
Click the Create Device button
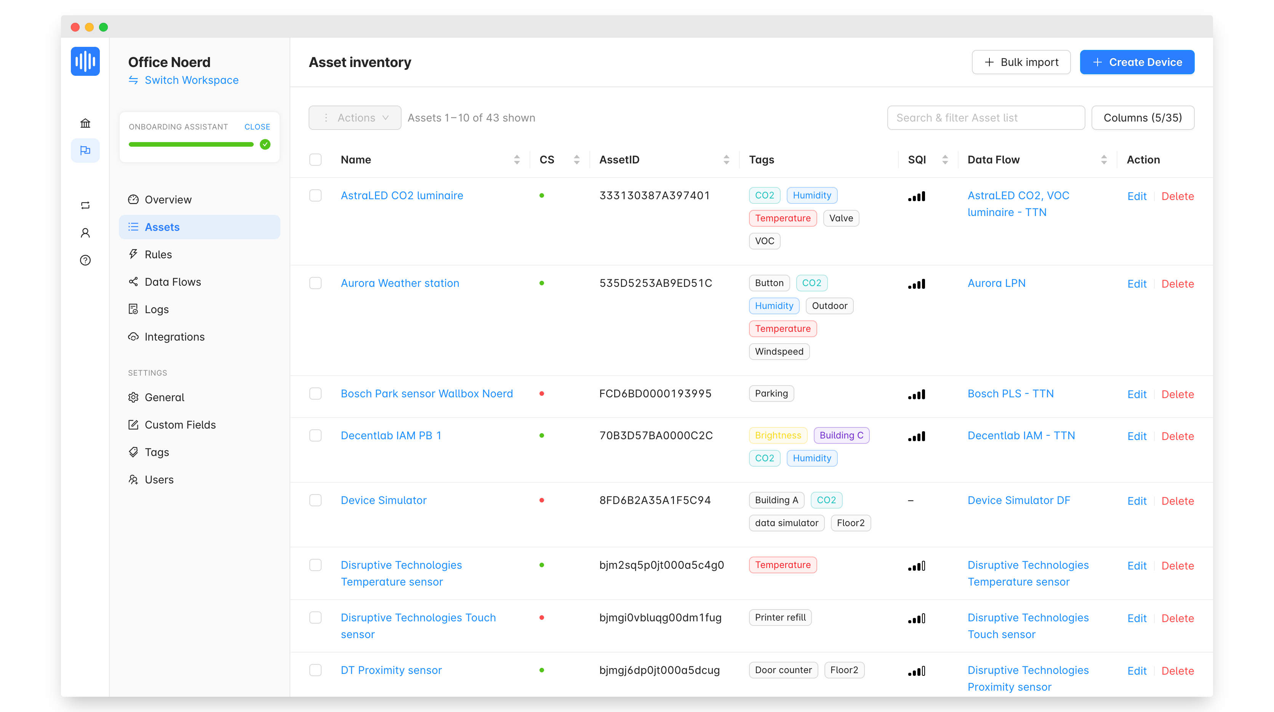point(1137,62)
